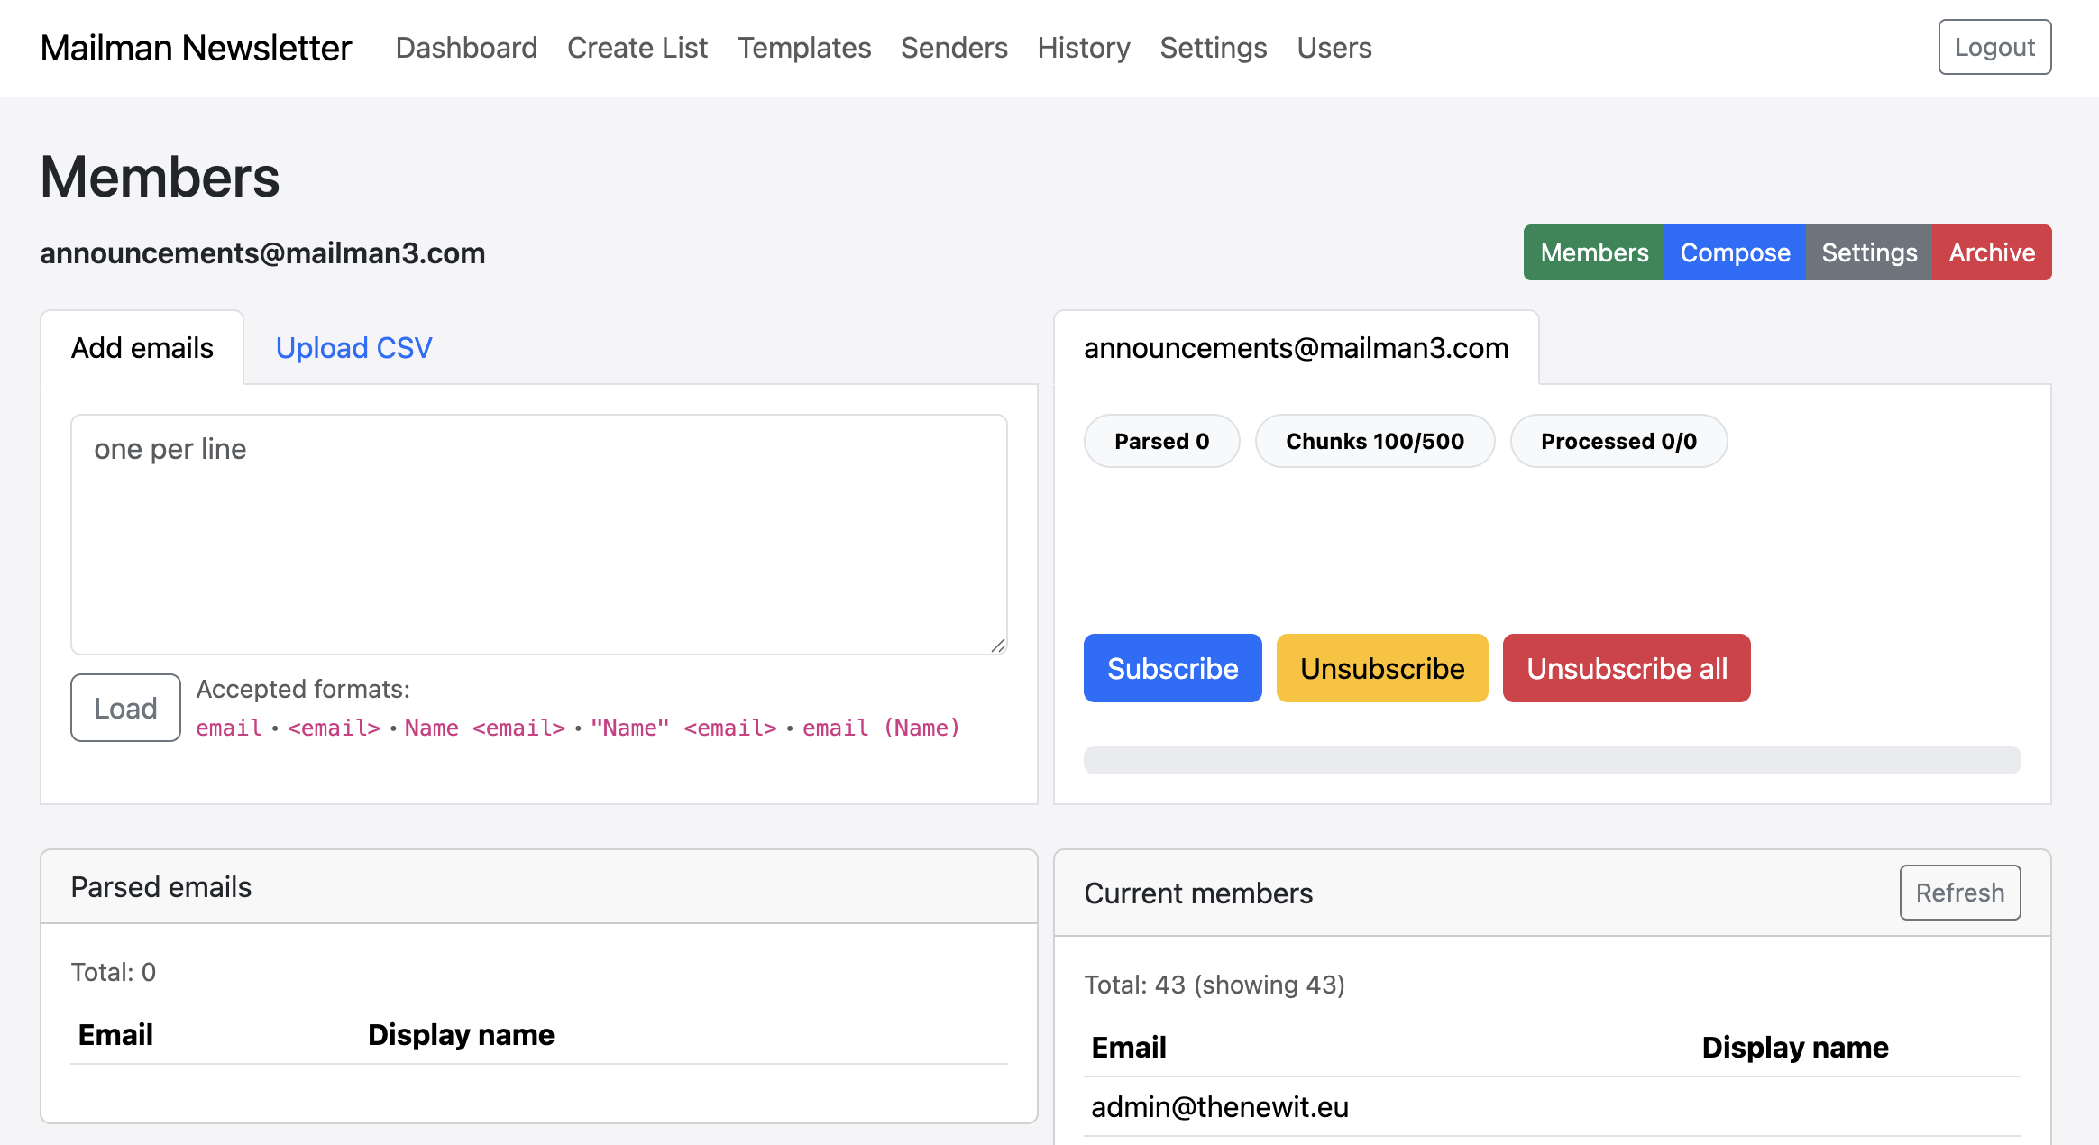Image resolution: width=2099 pixels, height=1145 pixels.
Task: Go to Create List page
Action: point(637,47)
